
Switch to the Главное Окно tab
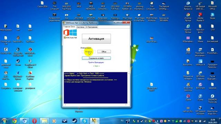[69, 27]
